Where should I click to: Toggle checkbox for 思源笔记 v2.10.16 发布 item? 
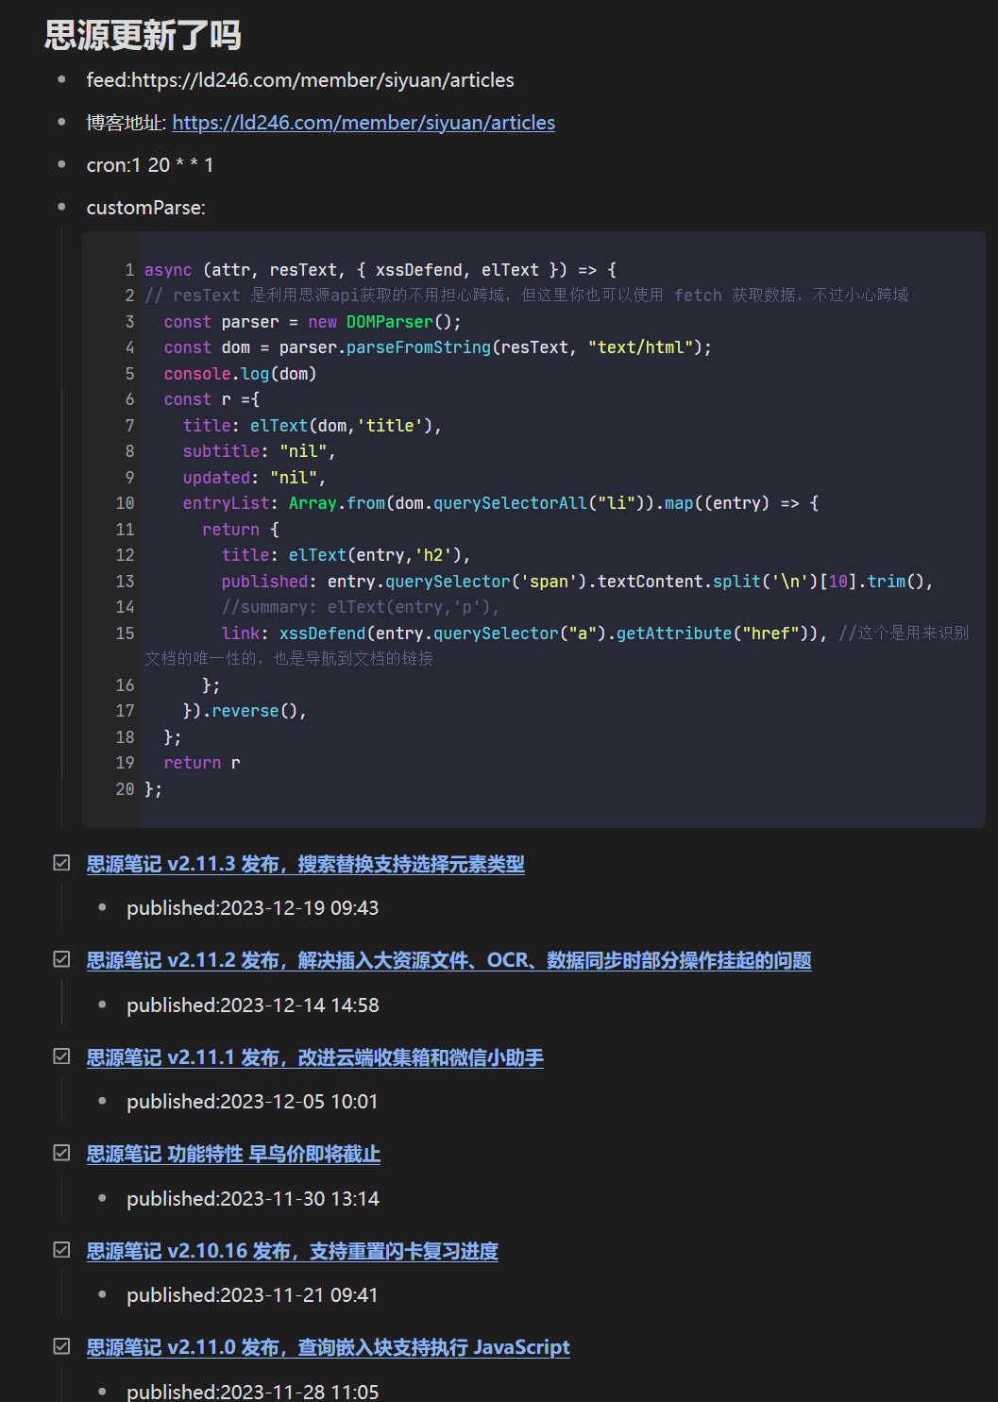point(61,1250)
